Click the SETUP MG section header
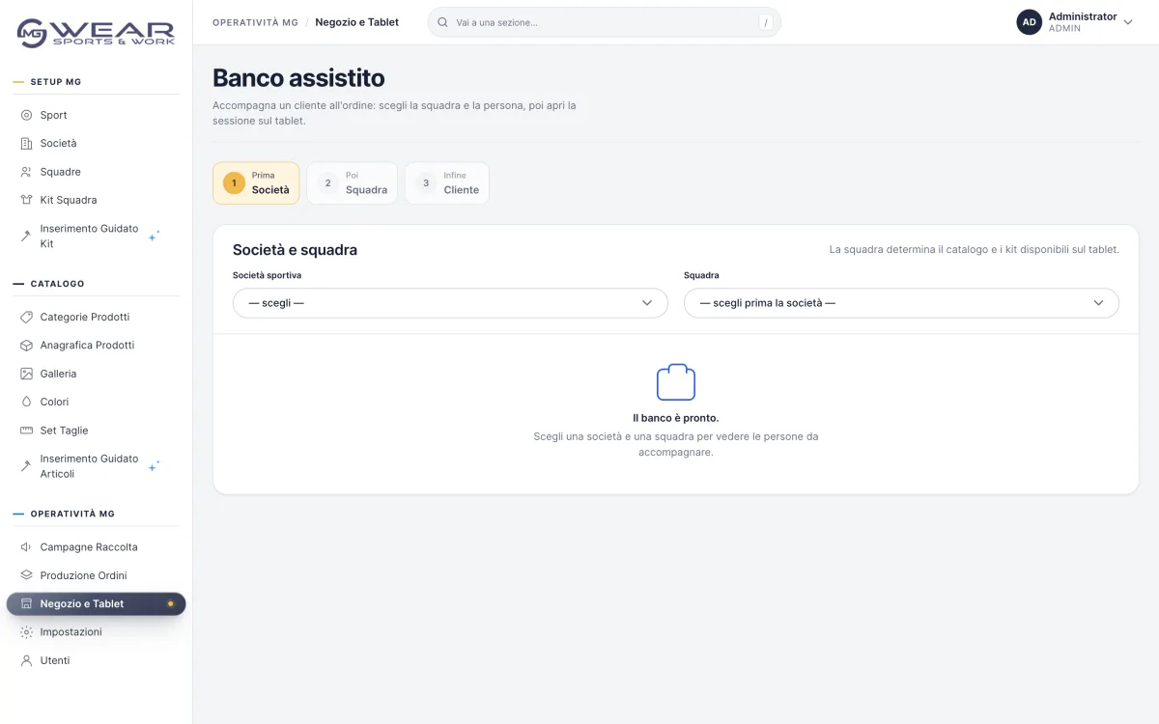This screenshot has height=724, width=1159. tap(56, 82)
